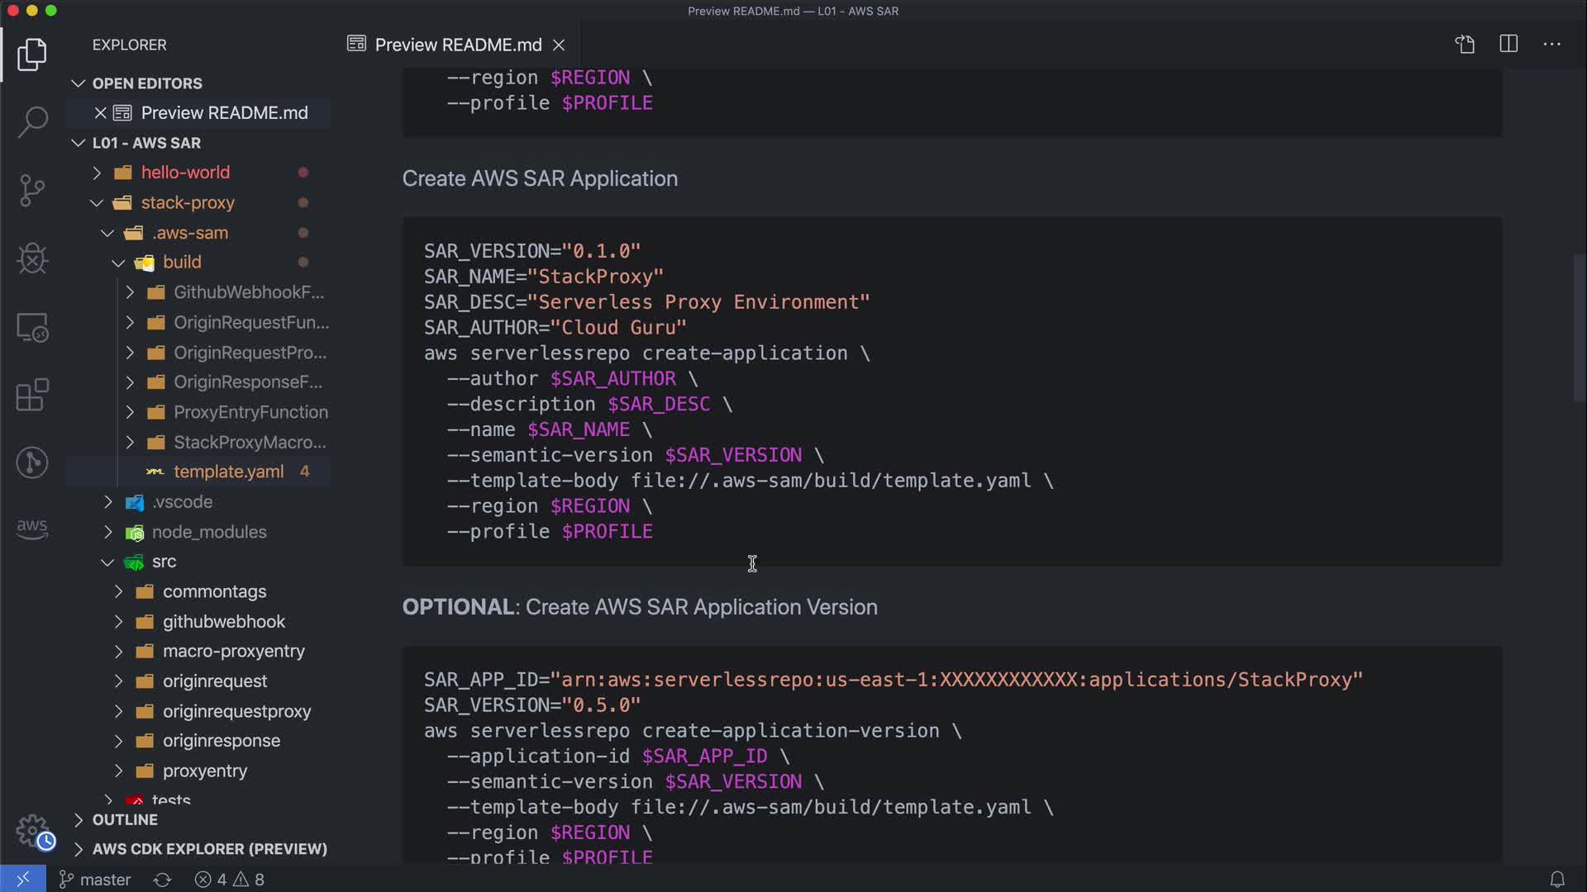The height and width of the screenshot is (892, 1587).
Task: Split the editor to the right
Action: 1508,45
